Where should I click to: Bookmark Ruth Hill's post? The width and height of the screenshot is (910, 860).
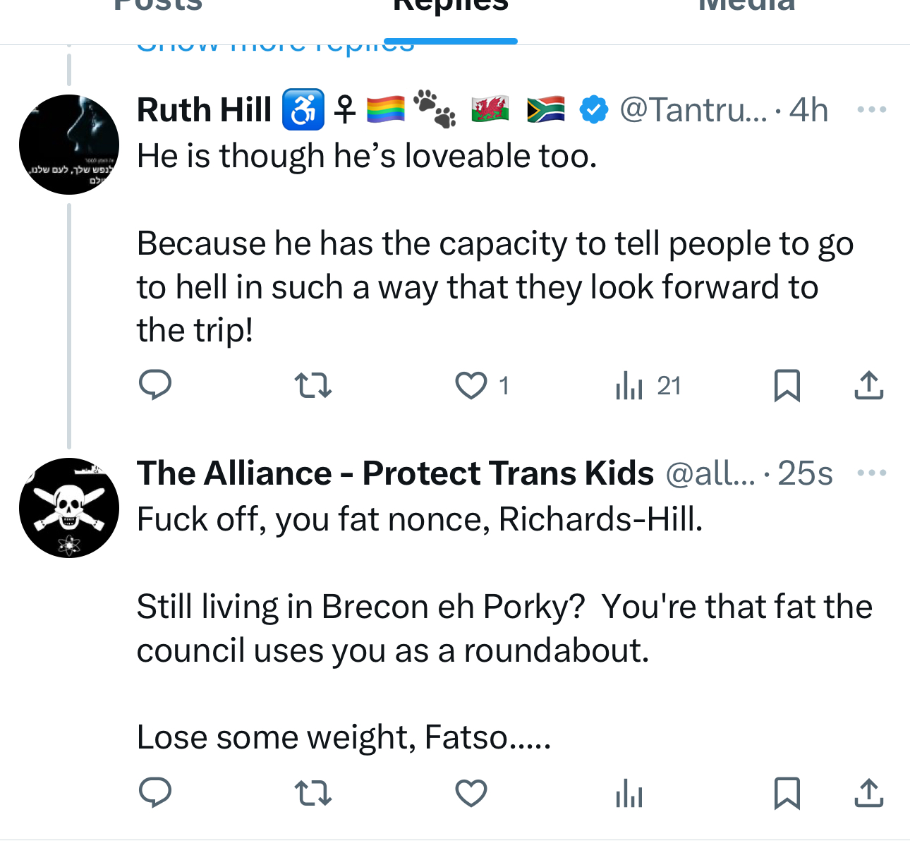(x=787, y=386)
